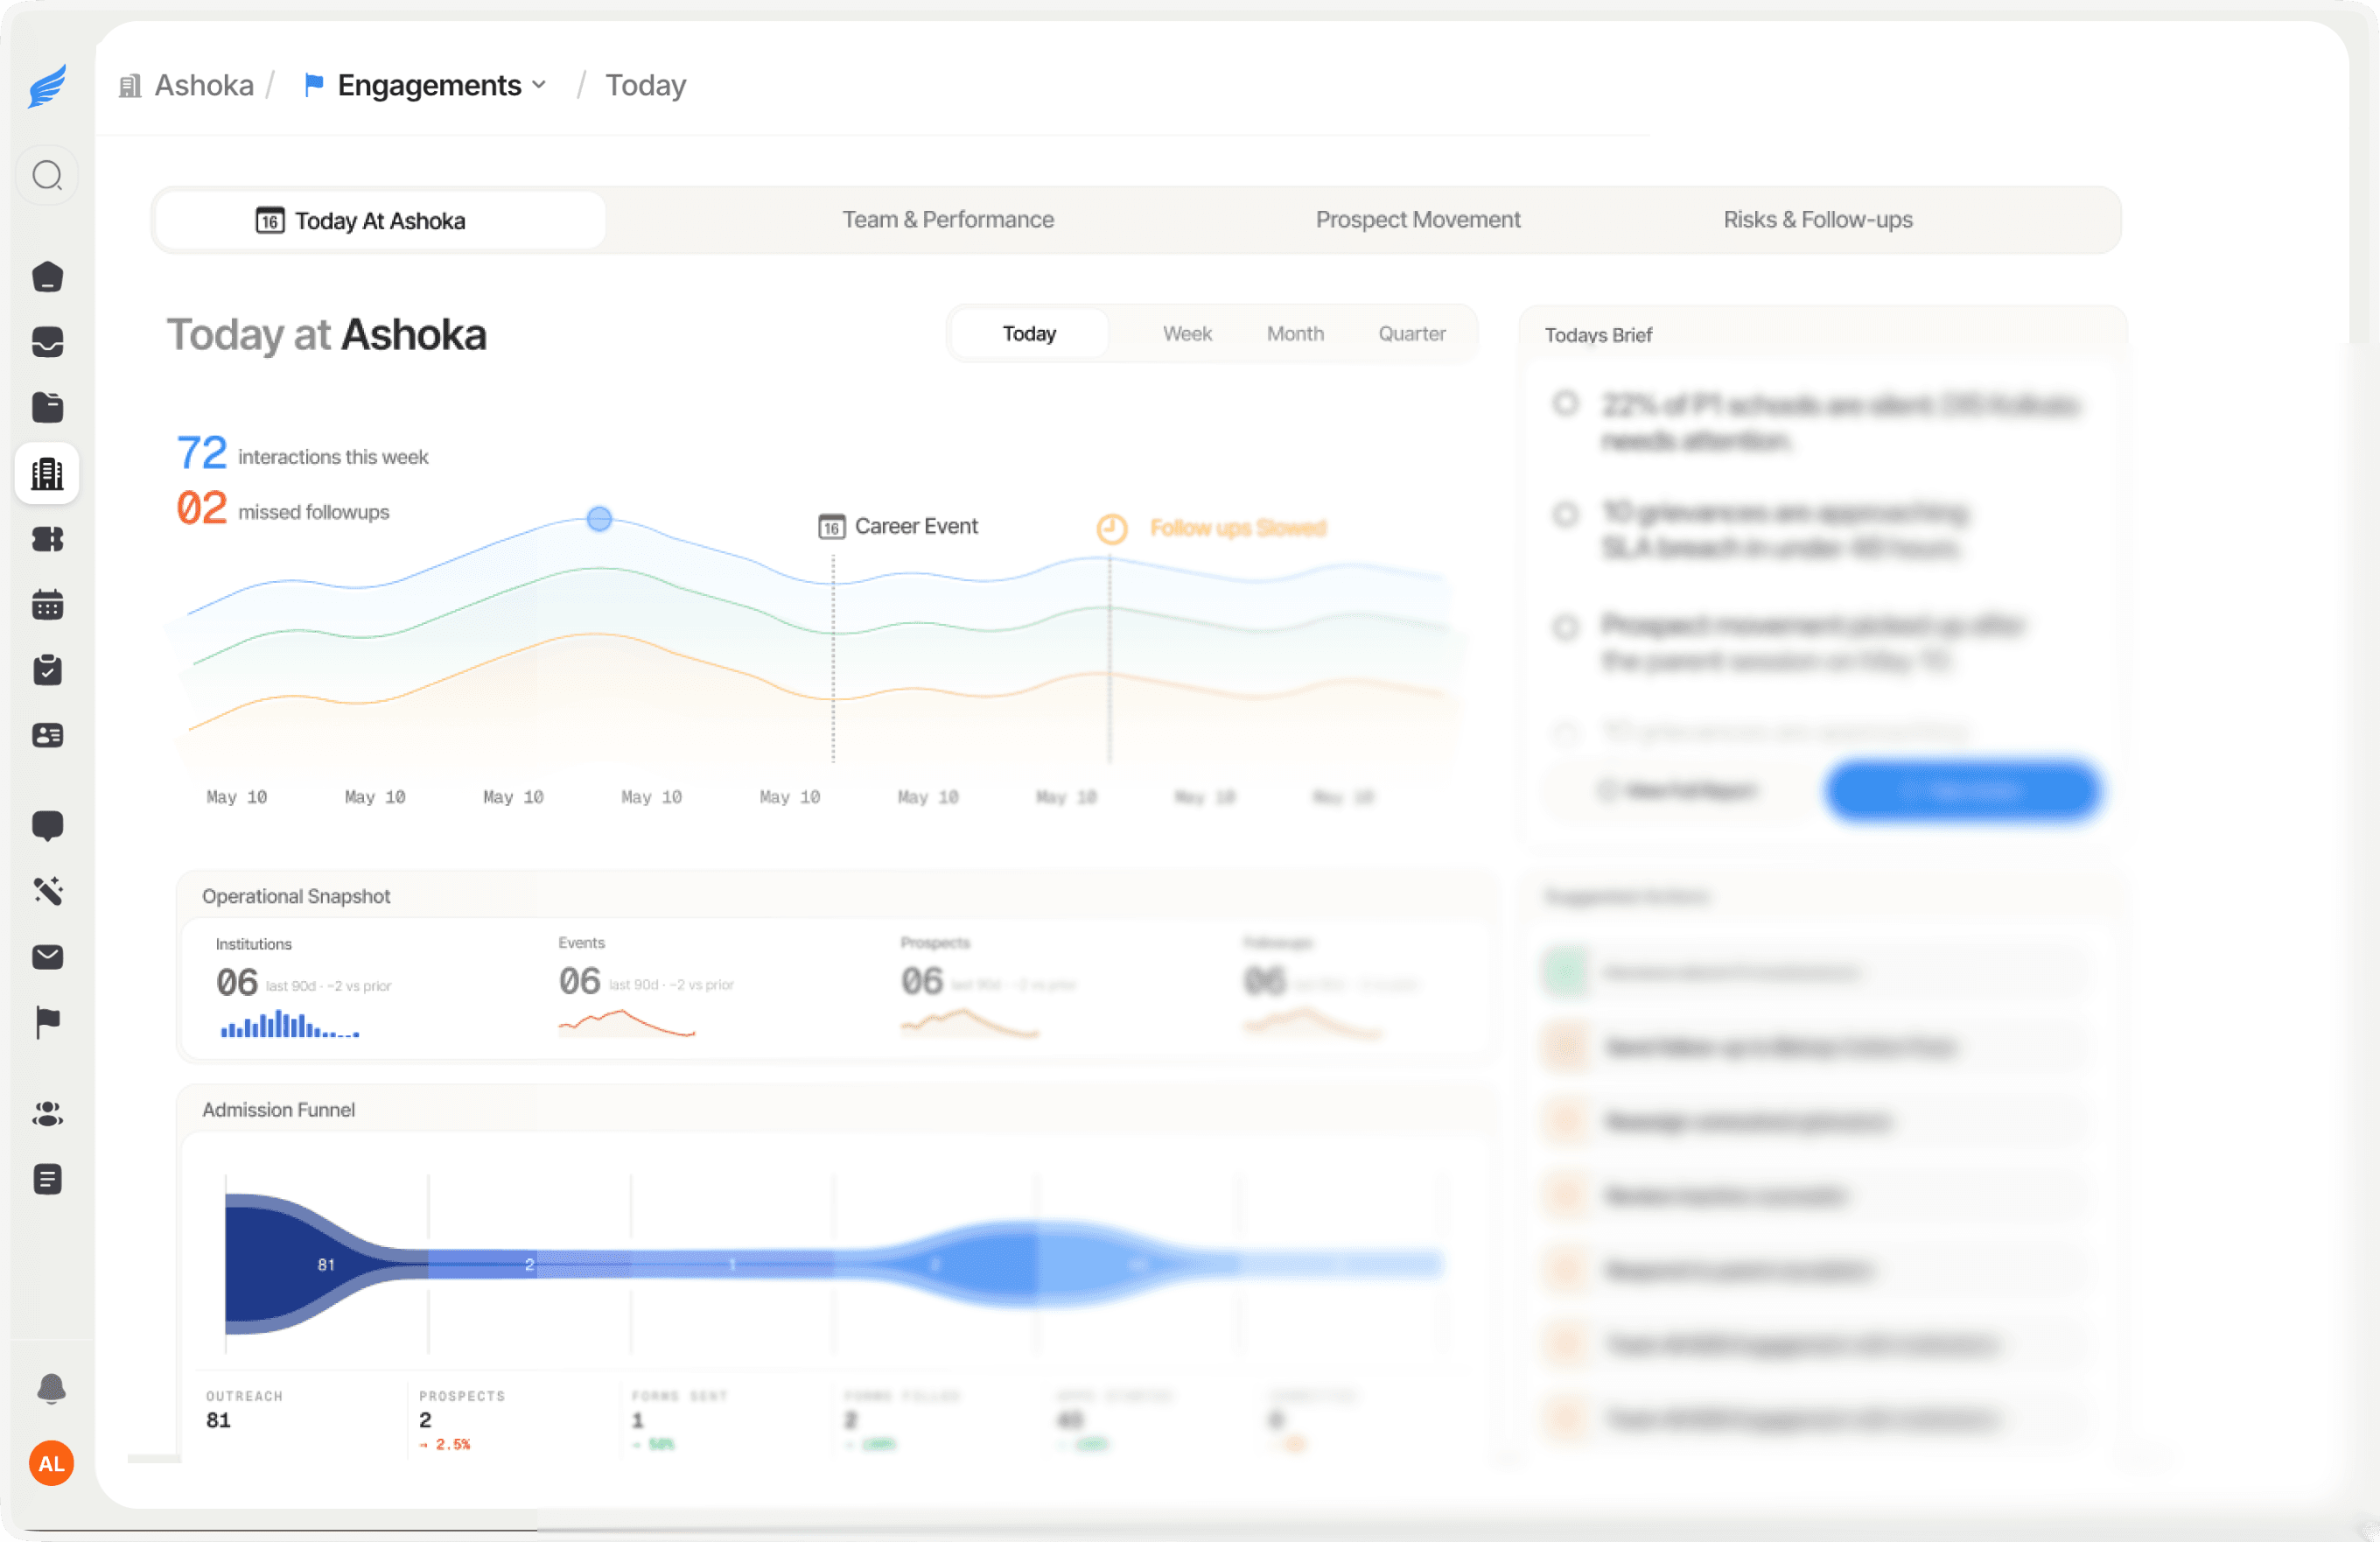The height and width of the screenshot is (1542, 2380).
Task: Click the Operational Snapshot heading
Action: click(x=296, y=897)
